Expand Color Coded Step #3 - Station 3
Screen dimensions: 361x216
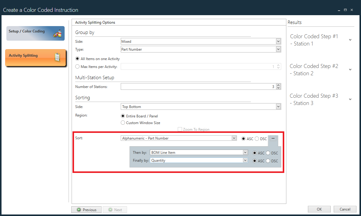pos(350,99)
